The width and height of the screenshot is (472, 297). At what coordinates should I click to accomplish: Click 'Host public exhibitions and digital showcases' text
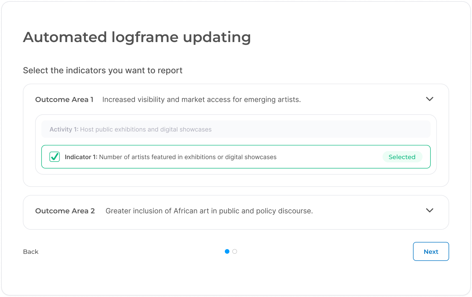coord(146,129)
